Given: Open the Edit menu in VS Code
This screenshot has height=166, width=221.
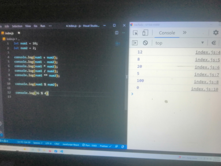Looking at the screenshot, I should (x=7, y=26).
